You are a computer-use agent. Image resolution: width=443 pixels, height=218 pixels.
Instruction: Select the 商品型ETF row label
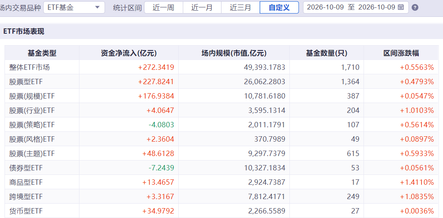coord(26,183)
